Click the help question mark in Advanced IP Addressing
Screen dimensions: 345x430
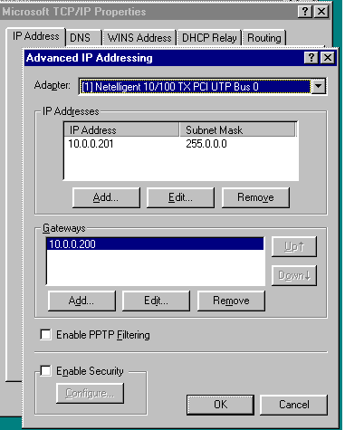(x=311, y=57)
